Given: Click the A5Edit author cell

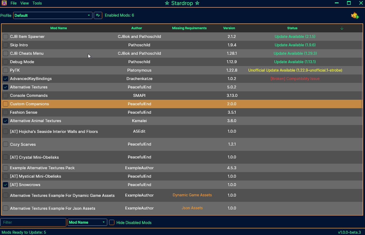Looking at the screenshot, I should (x=139, y=131).
